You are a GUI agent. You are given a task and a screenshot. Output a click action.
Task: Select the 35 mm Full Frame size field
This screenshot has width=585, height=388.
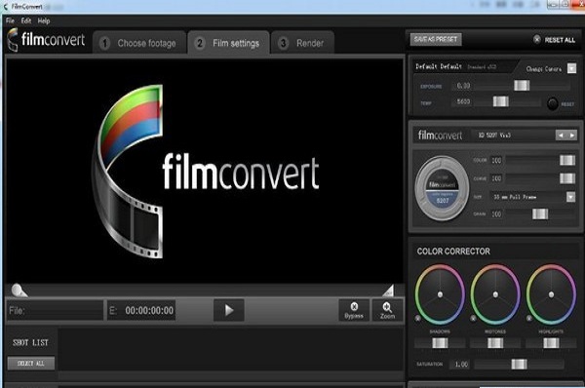point(528,197)
